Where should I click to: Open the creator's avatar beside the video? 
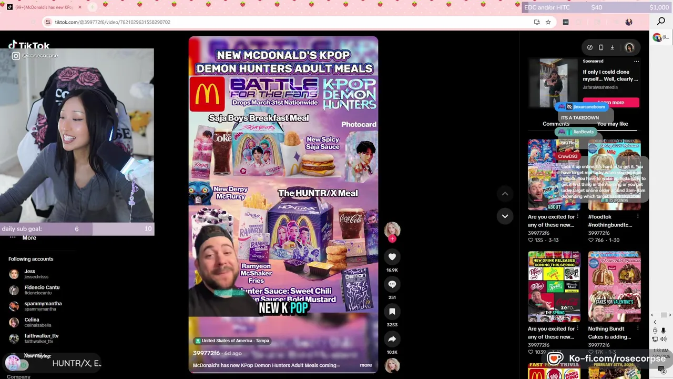[x=392, y=230]
